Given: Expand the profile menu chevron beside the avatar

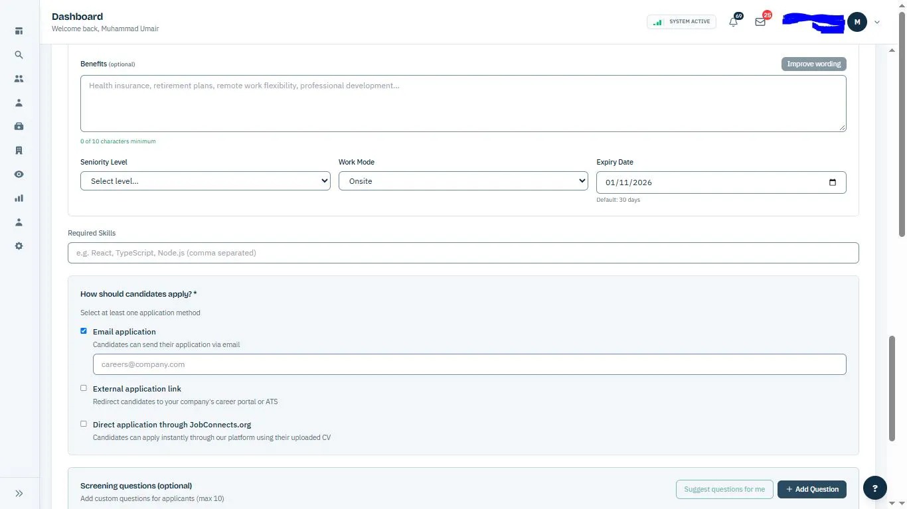Looking at the screenshot, I should point(877,22).
